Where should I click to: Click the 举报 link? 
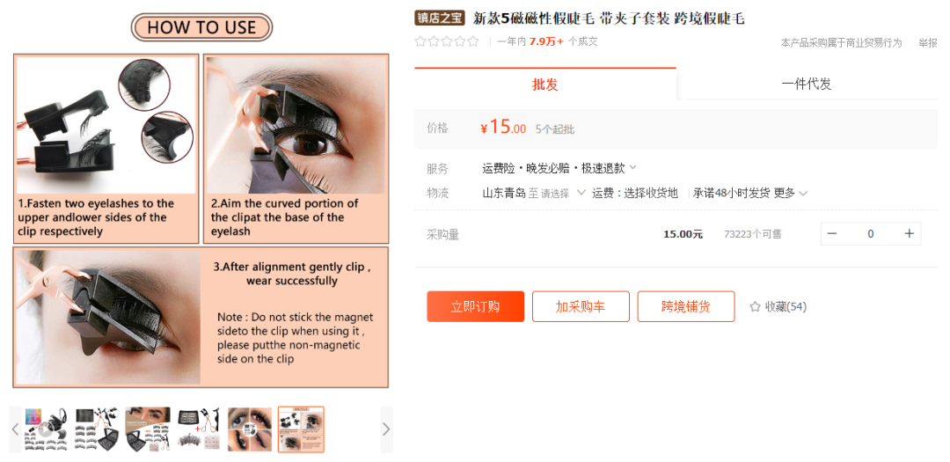928,42
